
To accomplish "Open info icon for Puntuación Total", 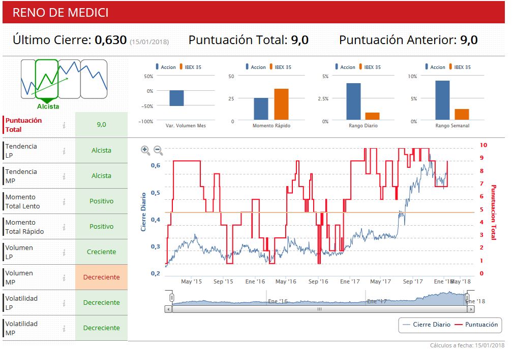I will [64, 125].
